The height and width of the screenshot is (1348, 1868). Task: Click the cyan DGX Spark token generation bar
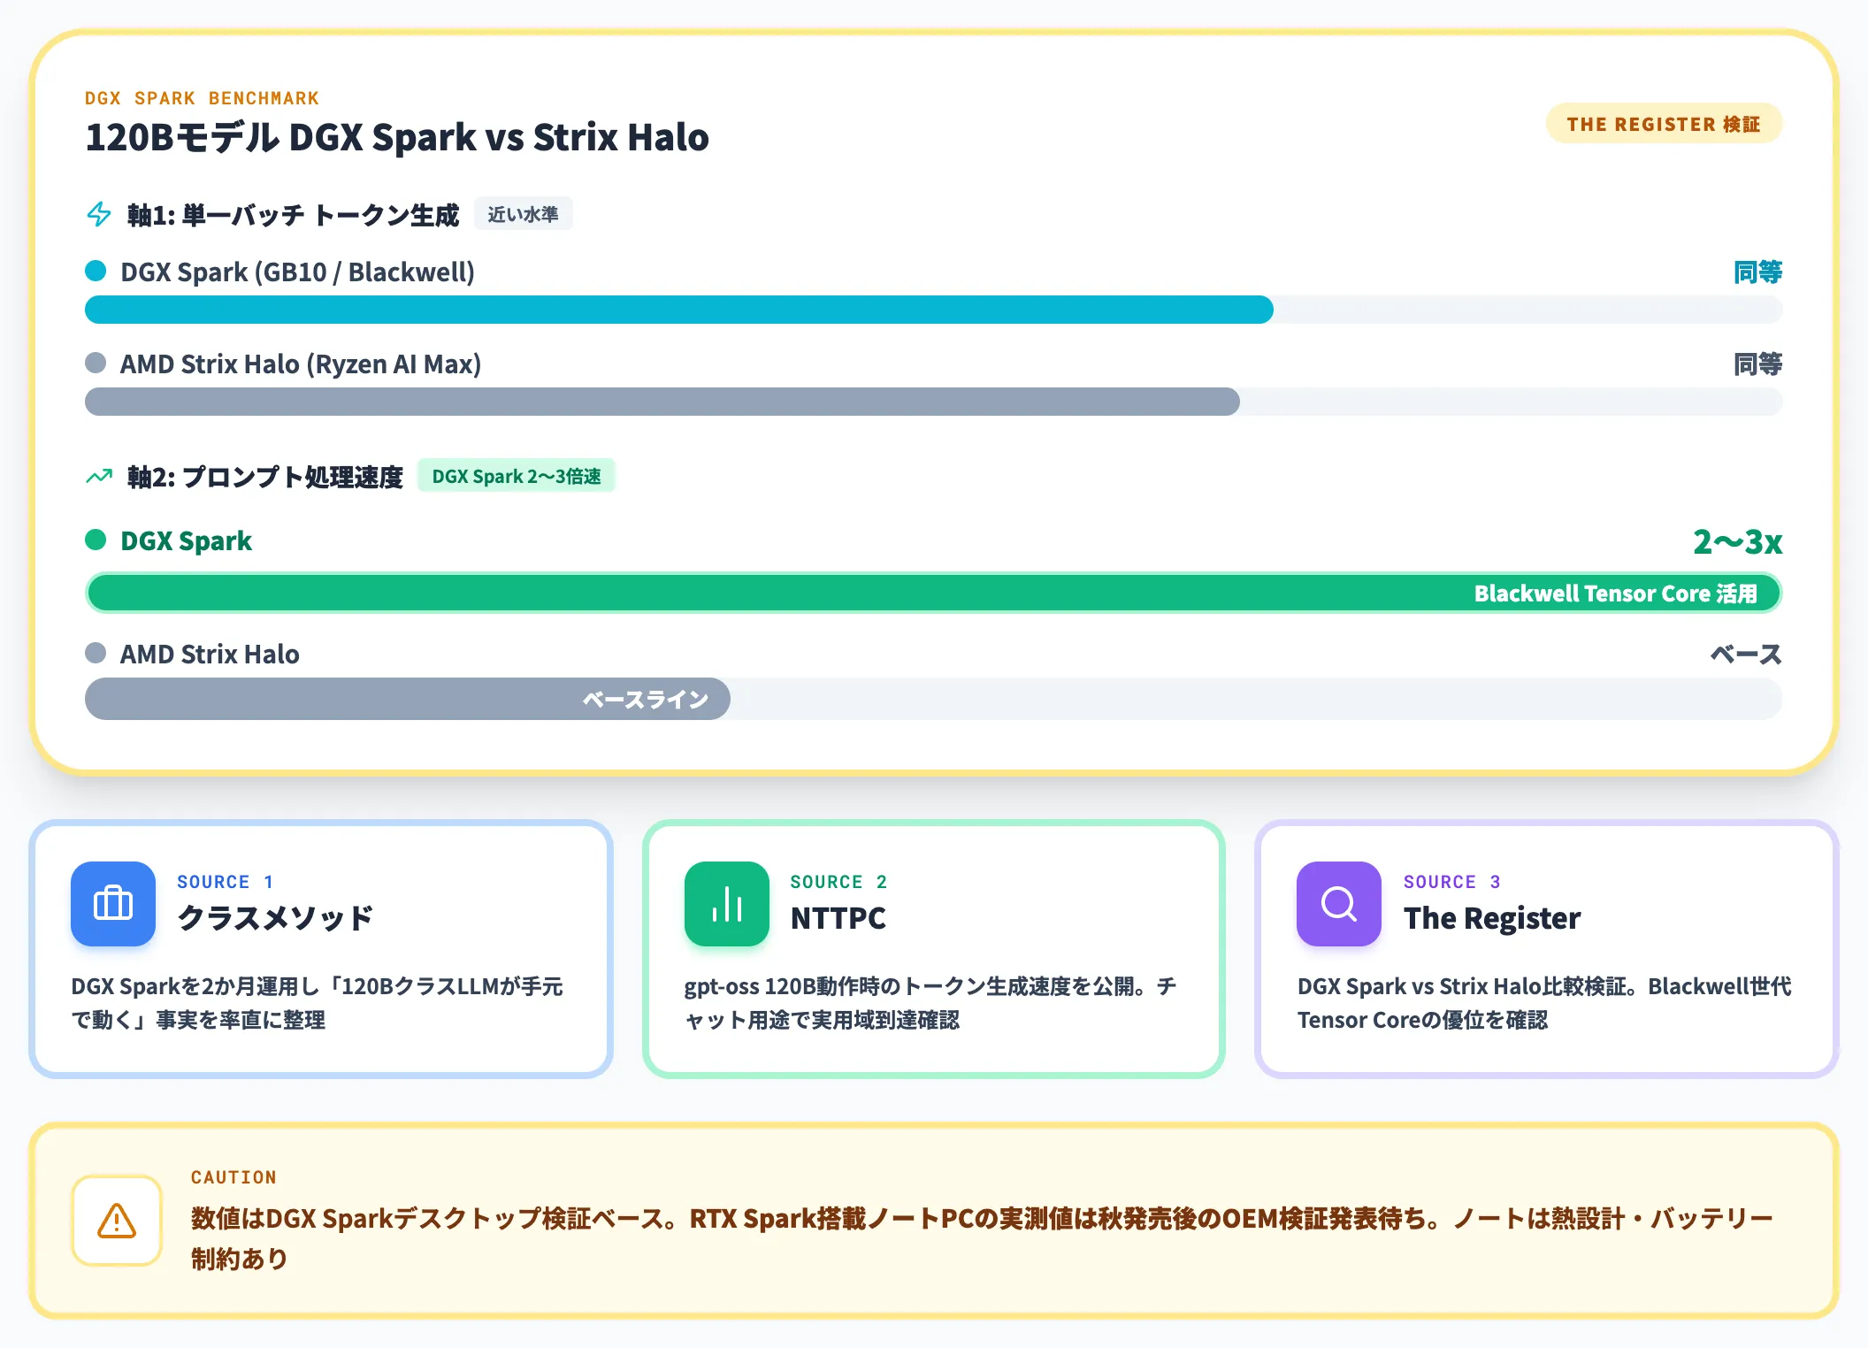point(679,310)
